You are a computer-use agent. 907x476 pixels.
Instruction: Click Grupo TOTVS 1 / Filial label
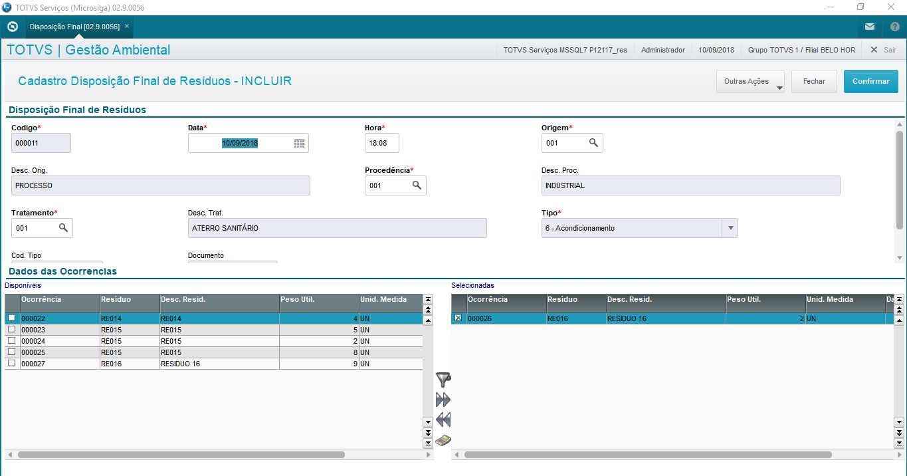coord(801,50)
